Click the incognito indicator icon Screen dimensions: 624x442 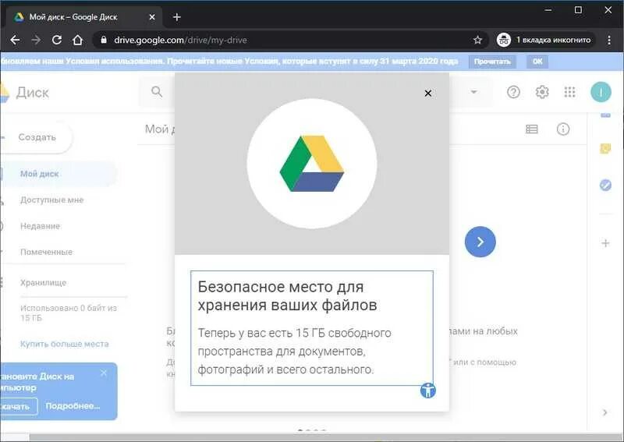[x=503, y=40]
